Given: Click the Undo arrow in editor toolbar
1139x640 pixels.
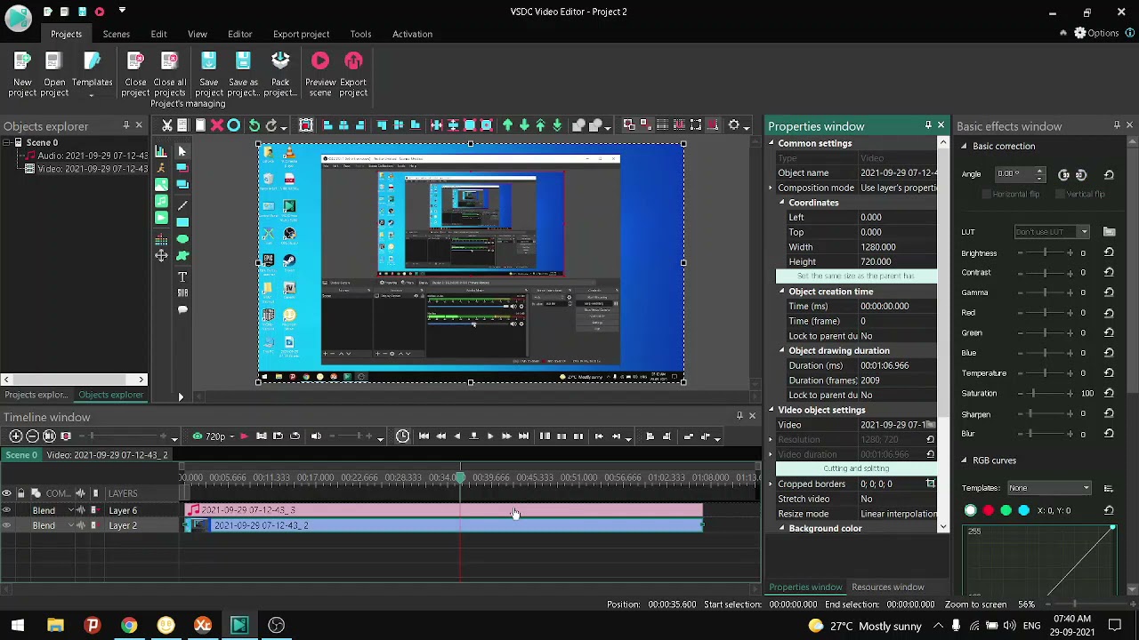Looking at the screenshot, I should point(254,125).
